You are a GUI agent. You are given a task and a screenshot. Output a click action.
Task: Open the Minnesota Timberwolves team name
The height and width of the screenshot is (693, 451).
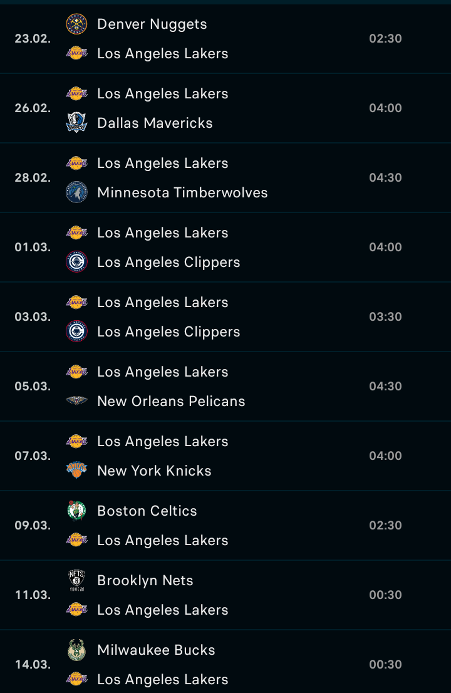click(182, 192)
